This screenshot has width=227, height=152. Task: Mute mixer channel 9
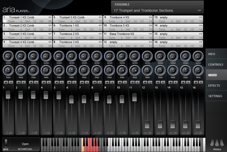click(107, 82)
